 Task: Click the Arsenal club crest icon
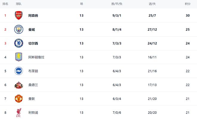tap(19, 15)
